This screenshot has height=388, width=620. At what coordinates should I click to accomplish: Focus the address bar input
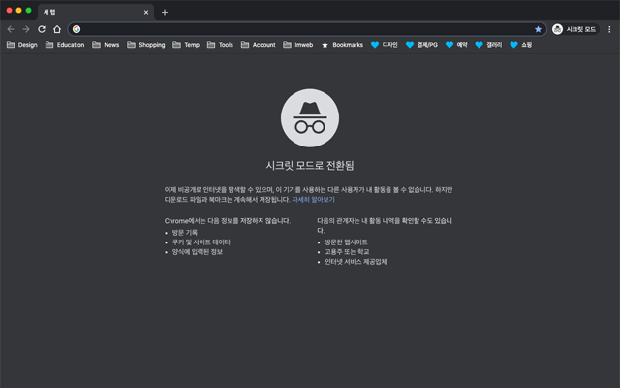306,29
